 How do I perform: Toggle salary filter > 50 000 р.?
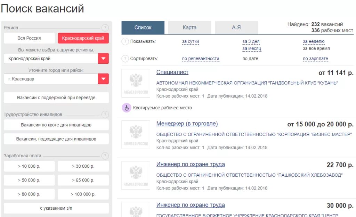click(29, 180)
